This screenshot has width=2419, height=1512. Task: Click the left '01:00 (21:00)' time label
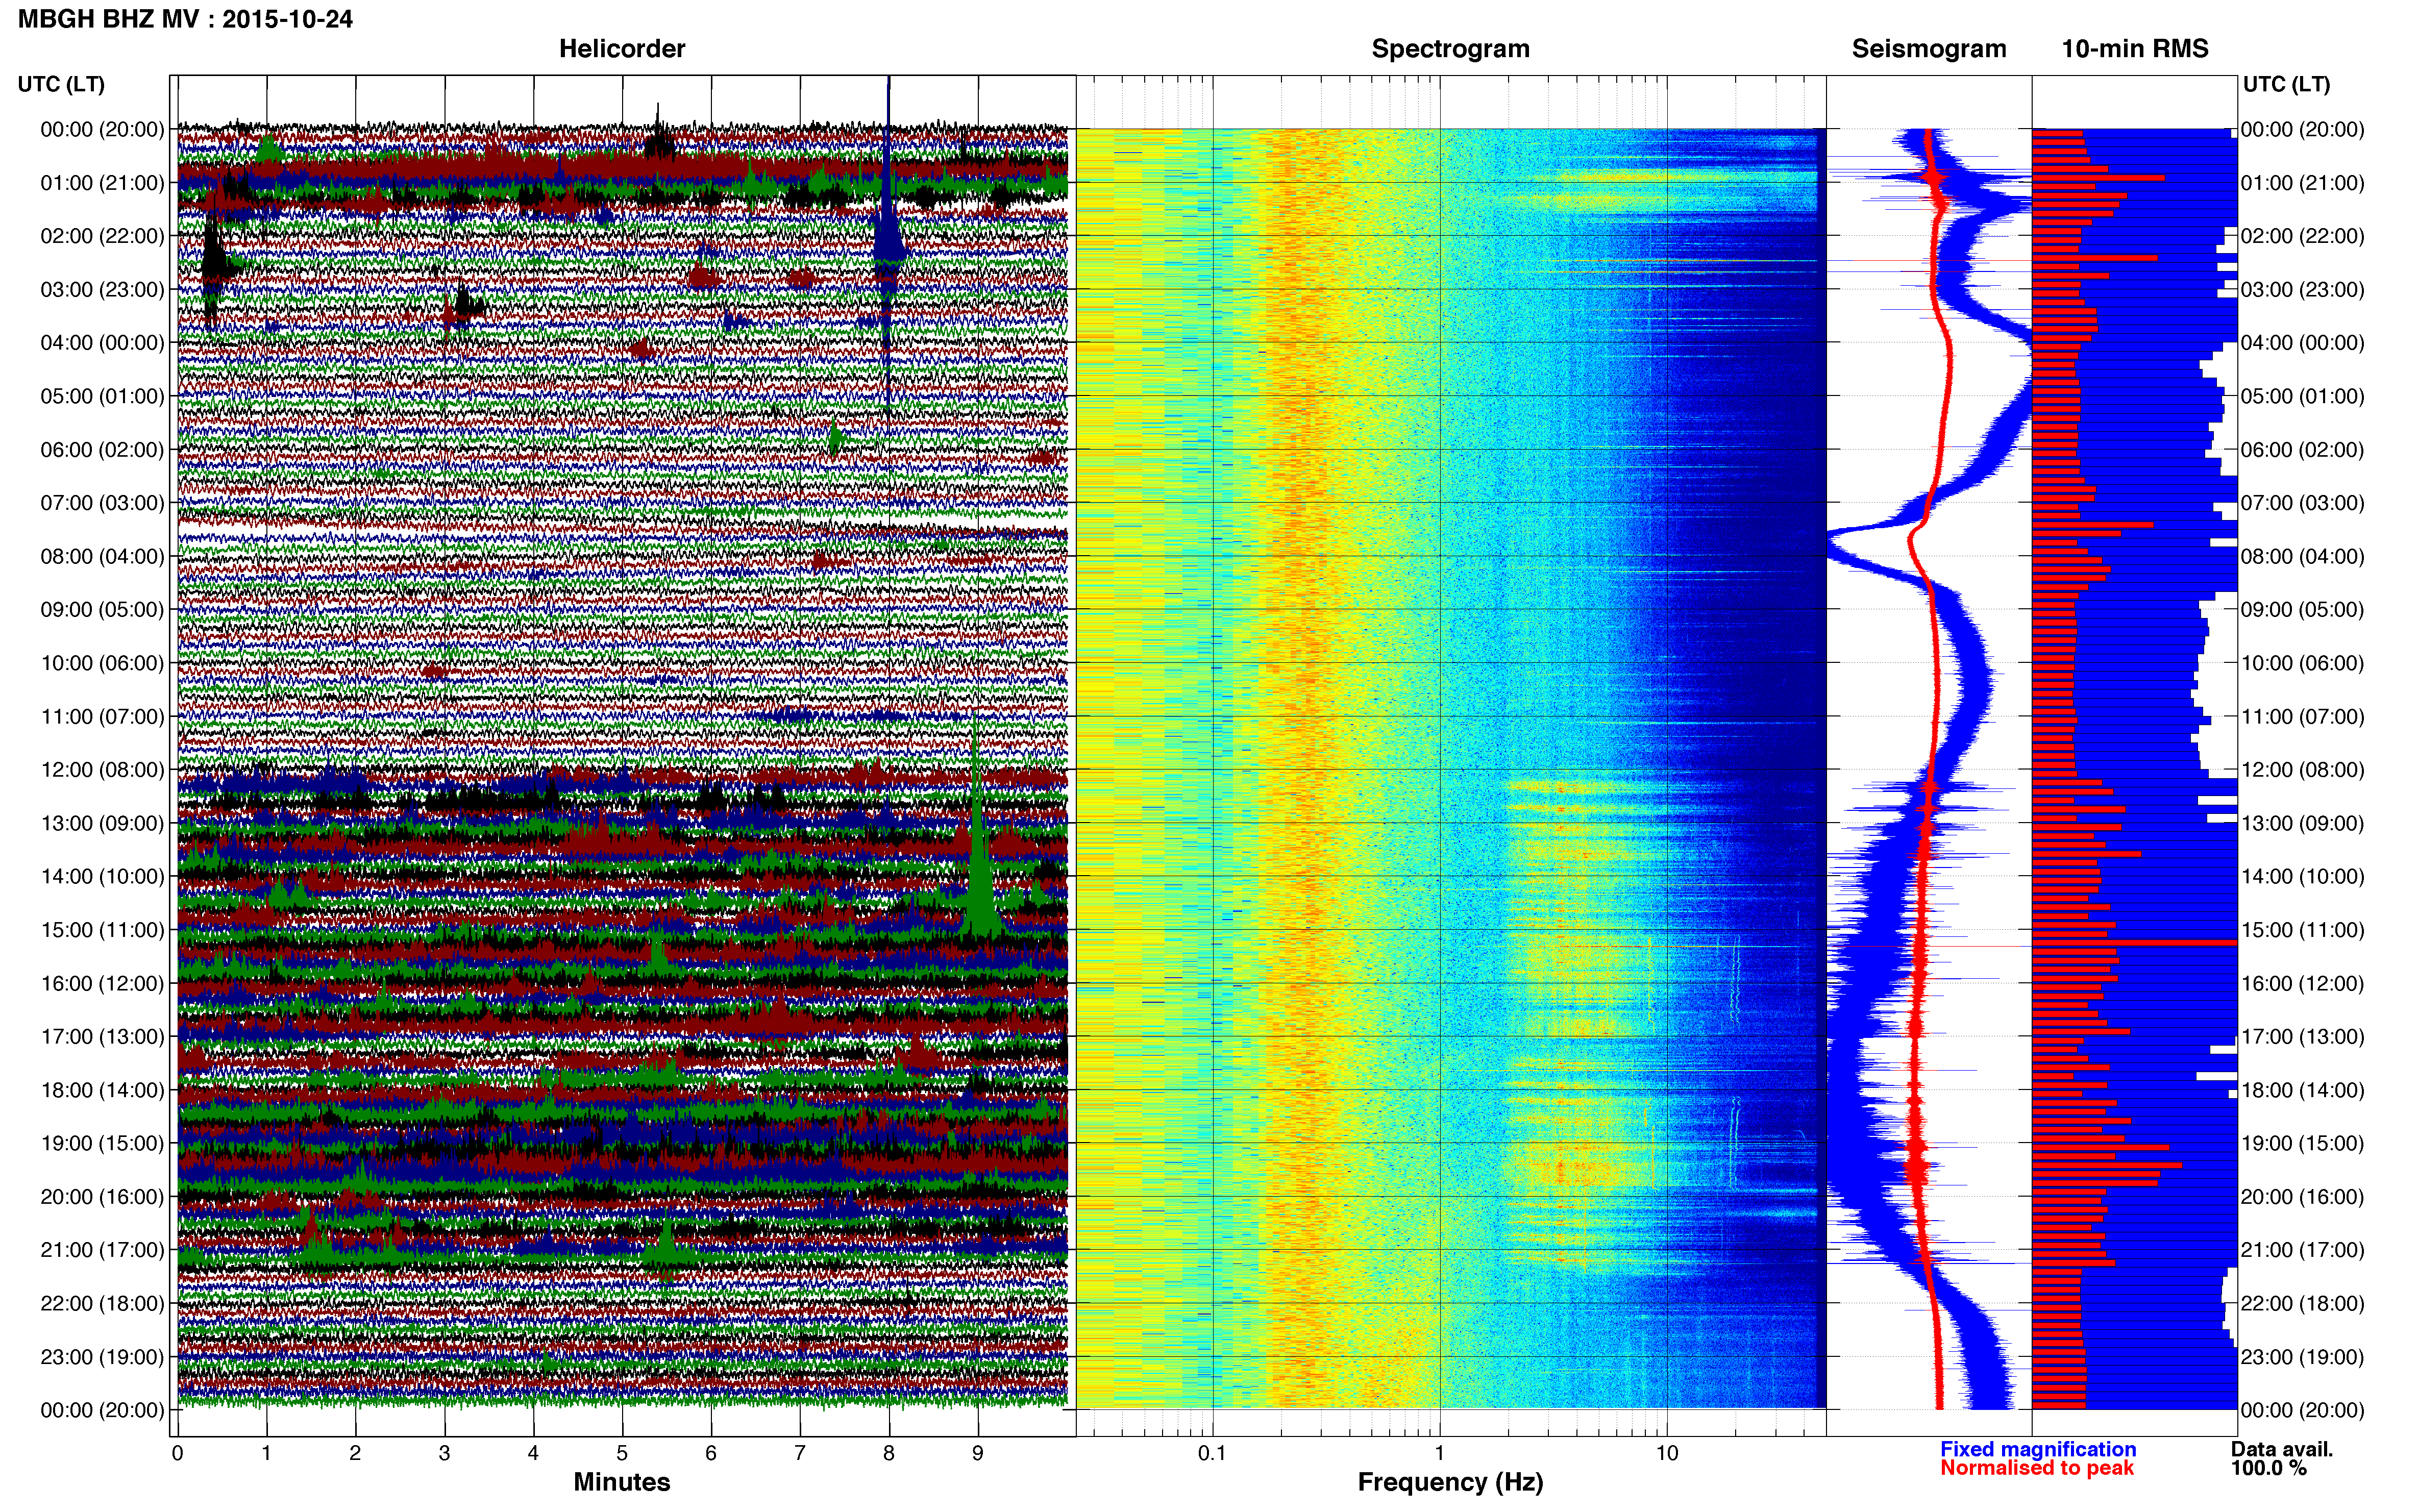(102, 183)
